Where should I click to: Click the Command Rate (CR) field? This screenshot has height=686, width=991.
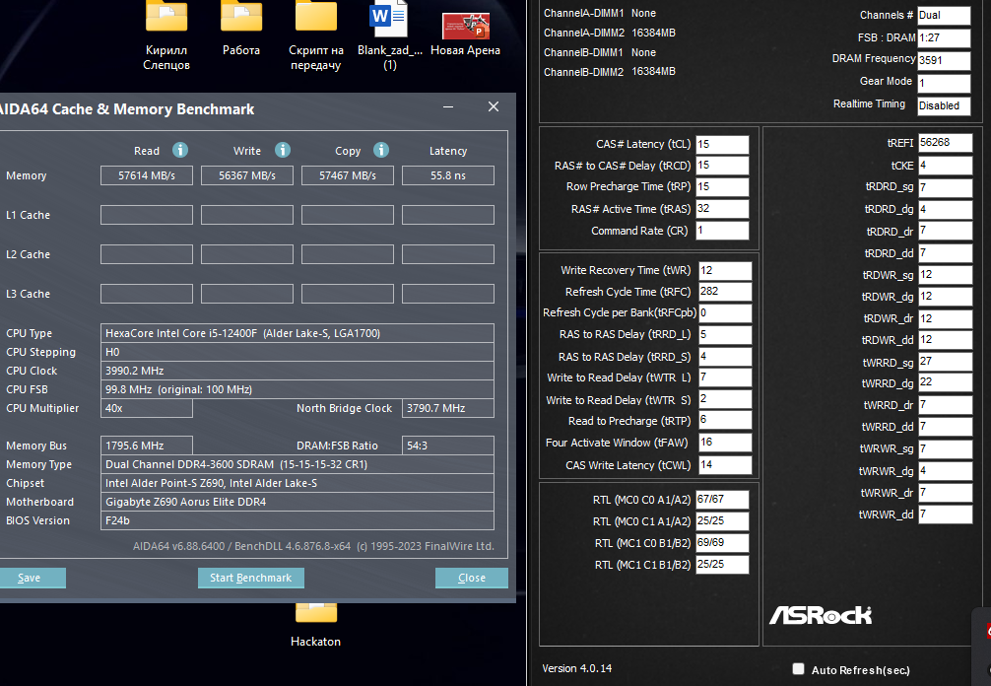[x=722, y=230]
